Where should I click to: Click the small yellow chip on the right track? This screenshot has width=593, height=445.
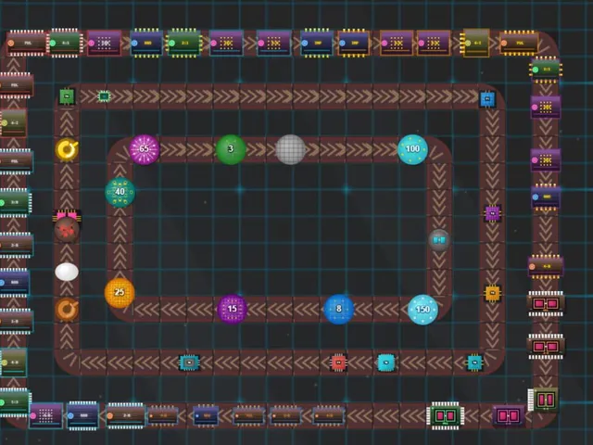[x=492, y=293]
